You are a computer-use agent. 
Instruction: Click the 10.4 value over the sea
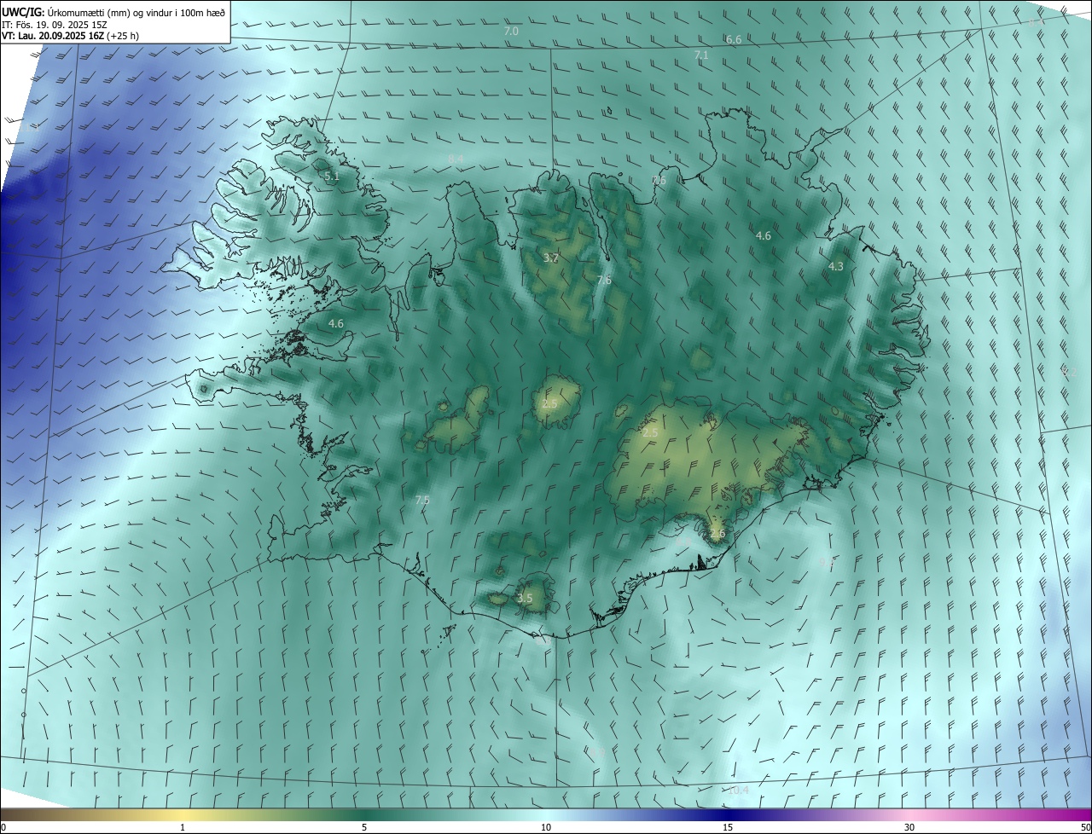coord(738,790)
